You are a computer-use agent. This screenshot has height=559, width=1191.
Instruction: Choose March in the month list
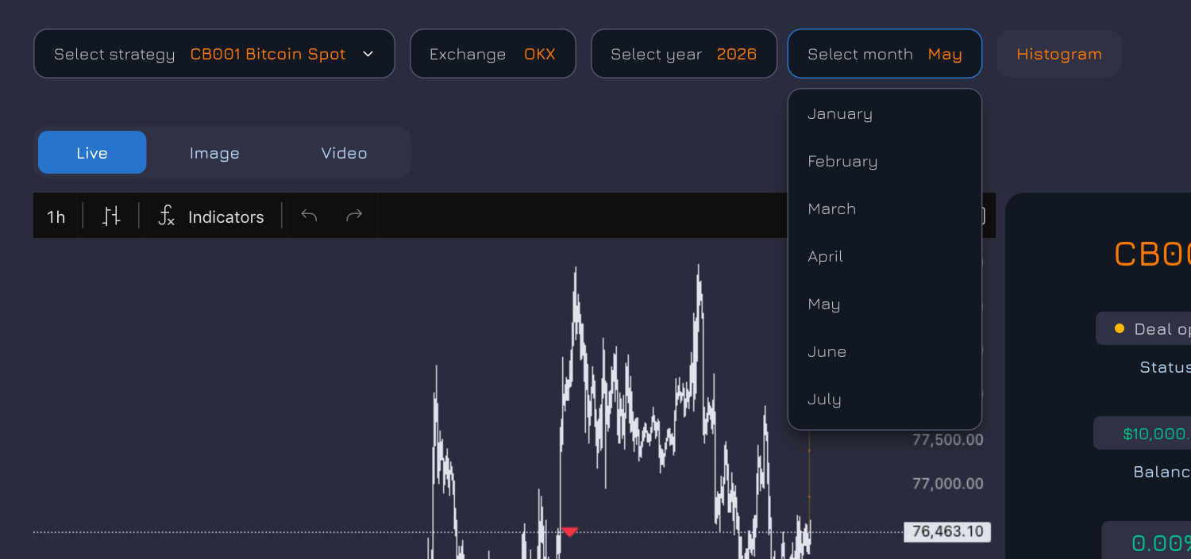(885, 209)
